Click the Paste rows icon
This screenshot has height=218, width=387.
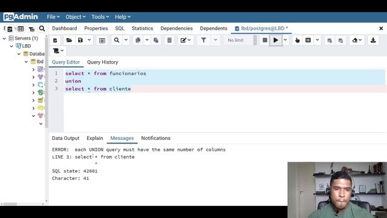(156, 41)
